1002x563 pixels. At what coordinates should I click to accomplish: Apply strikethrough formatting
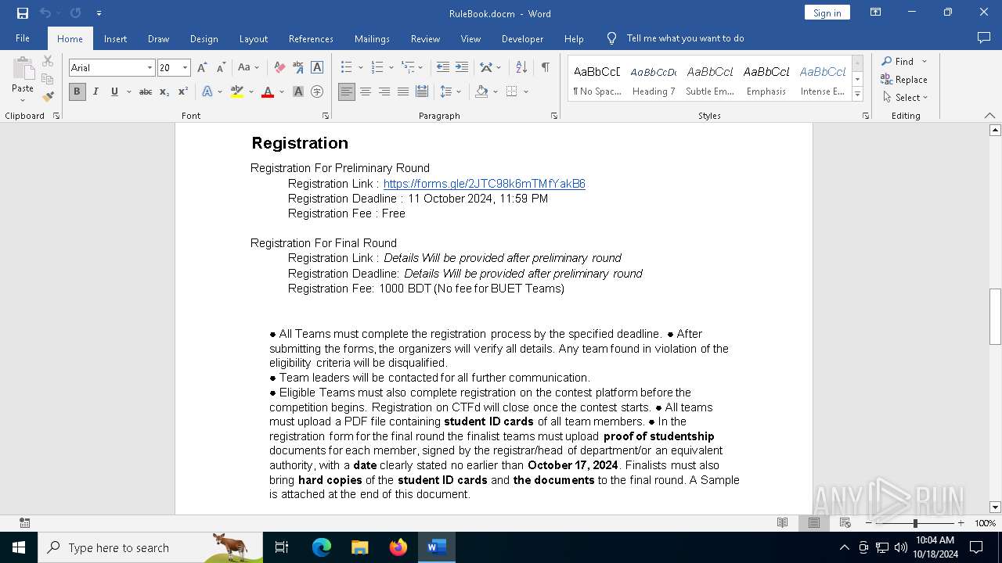146,91
